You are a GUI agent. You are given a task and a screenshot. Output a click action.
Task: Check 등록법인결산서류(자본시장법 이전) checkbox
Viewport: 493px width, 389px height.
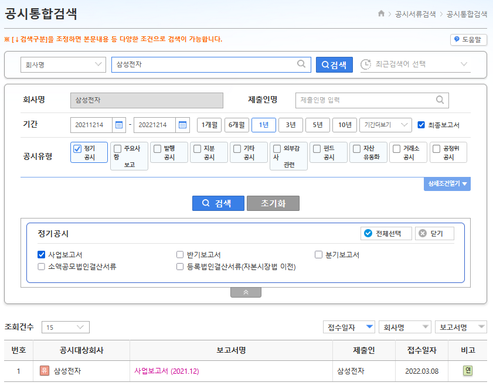[x=180, y=267]
